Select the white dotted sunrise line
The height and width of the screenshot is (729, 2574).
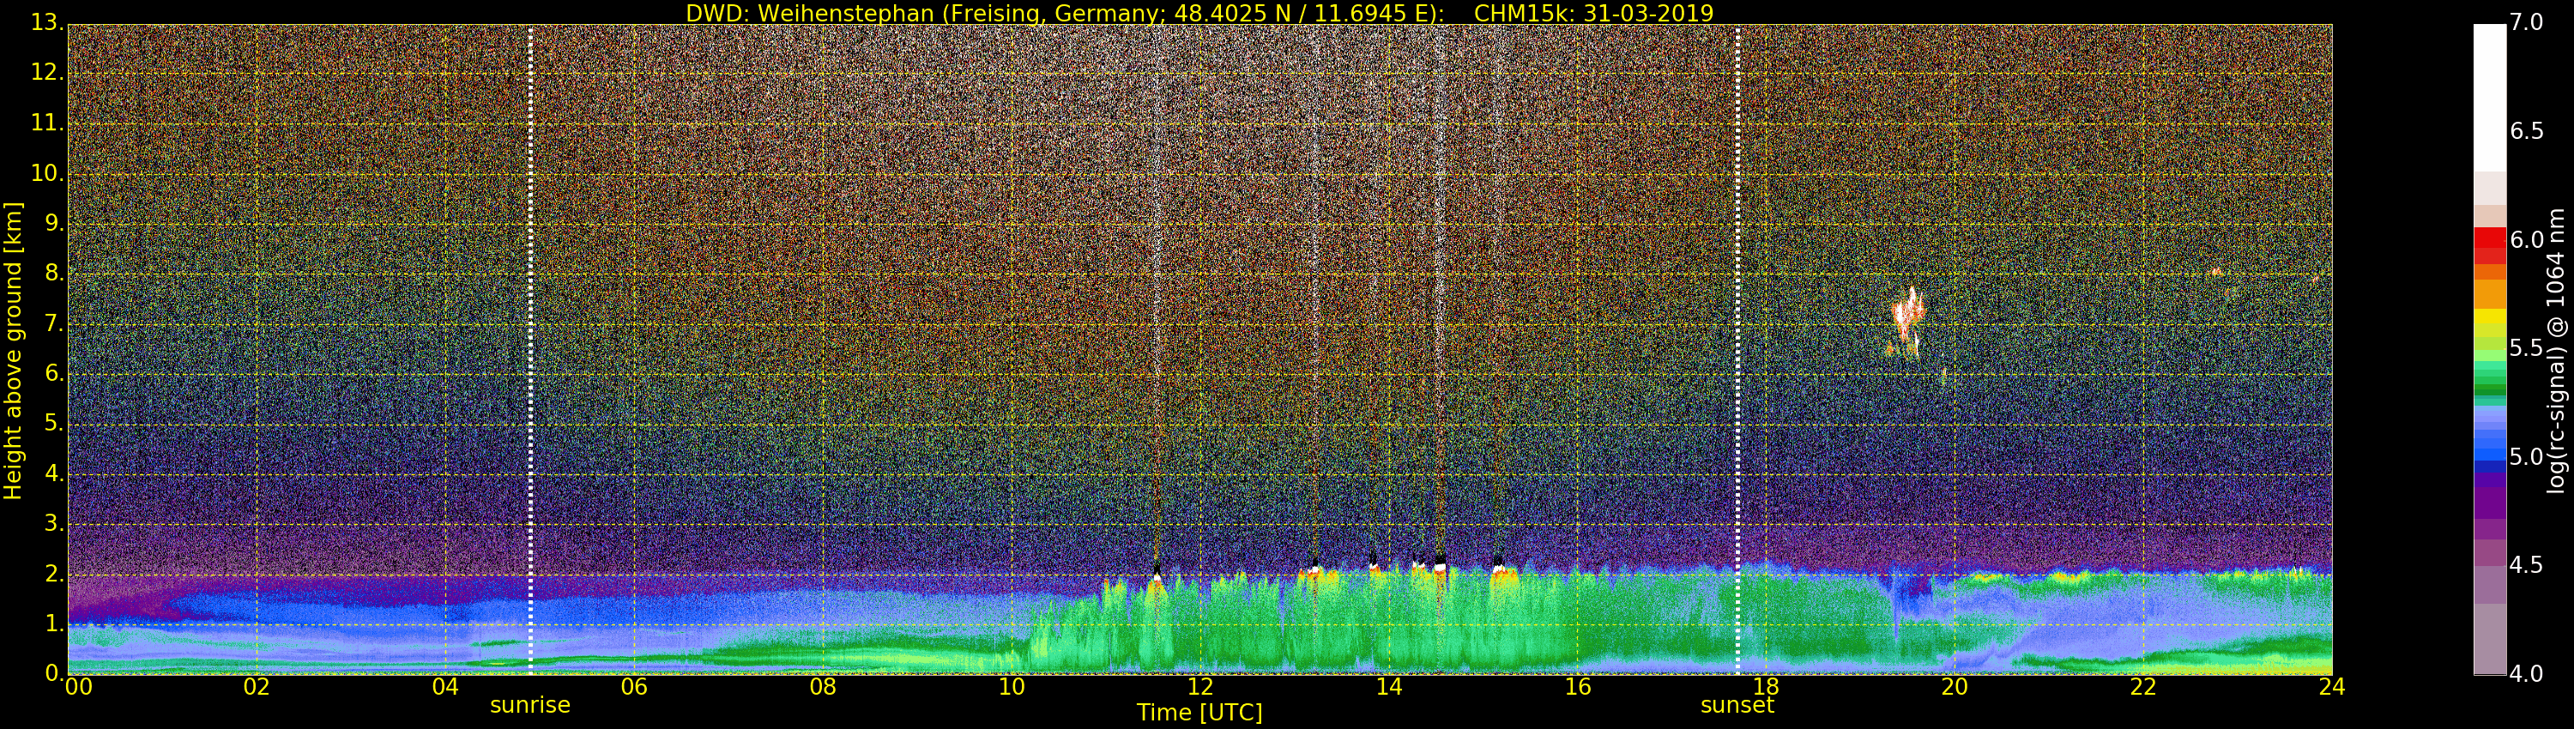tap(529, 350)
